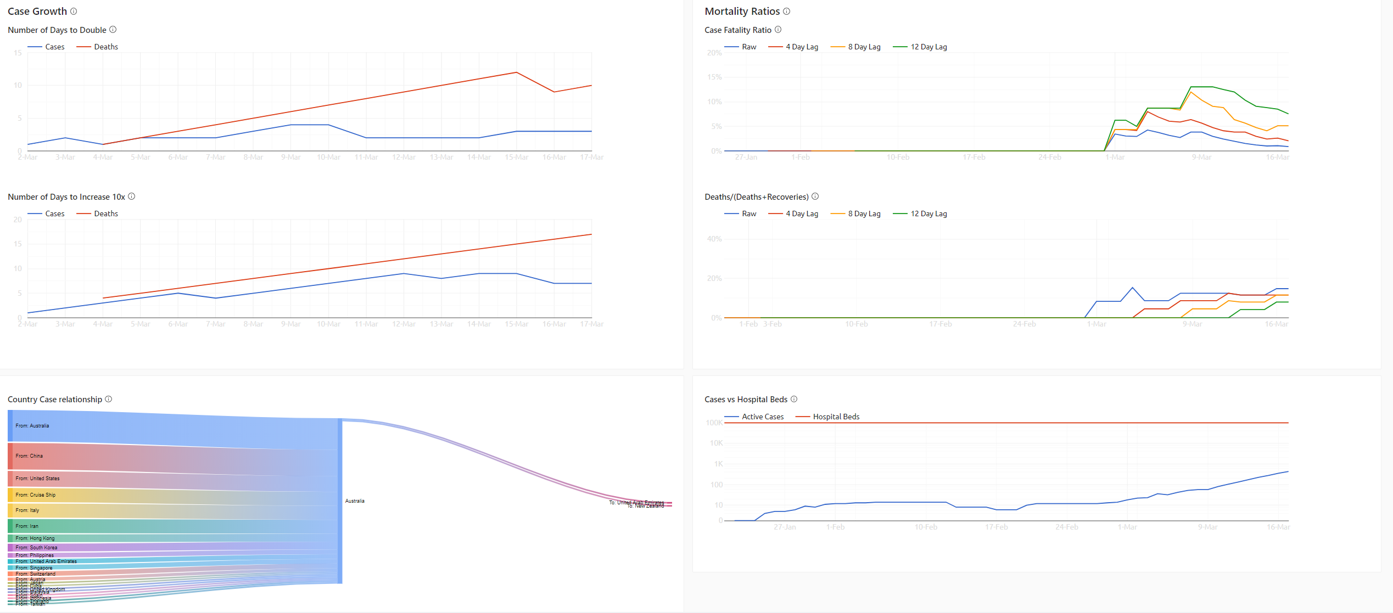Screen dimensions: 1393x613
Task: Click the green From: Iran node color bar
Action: pyautogui.click(x=10, y=526)
